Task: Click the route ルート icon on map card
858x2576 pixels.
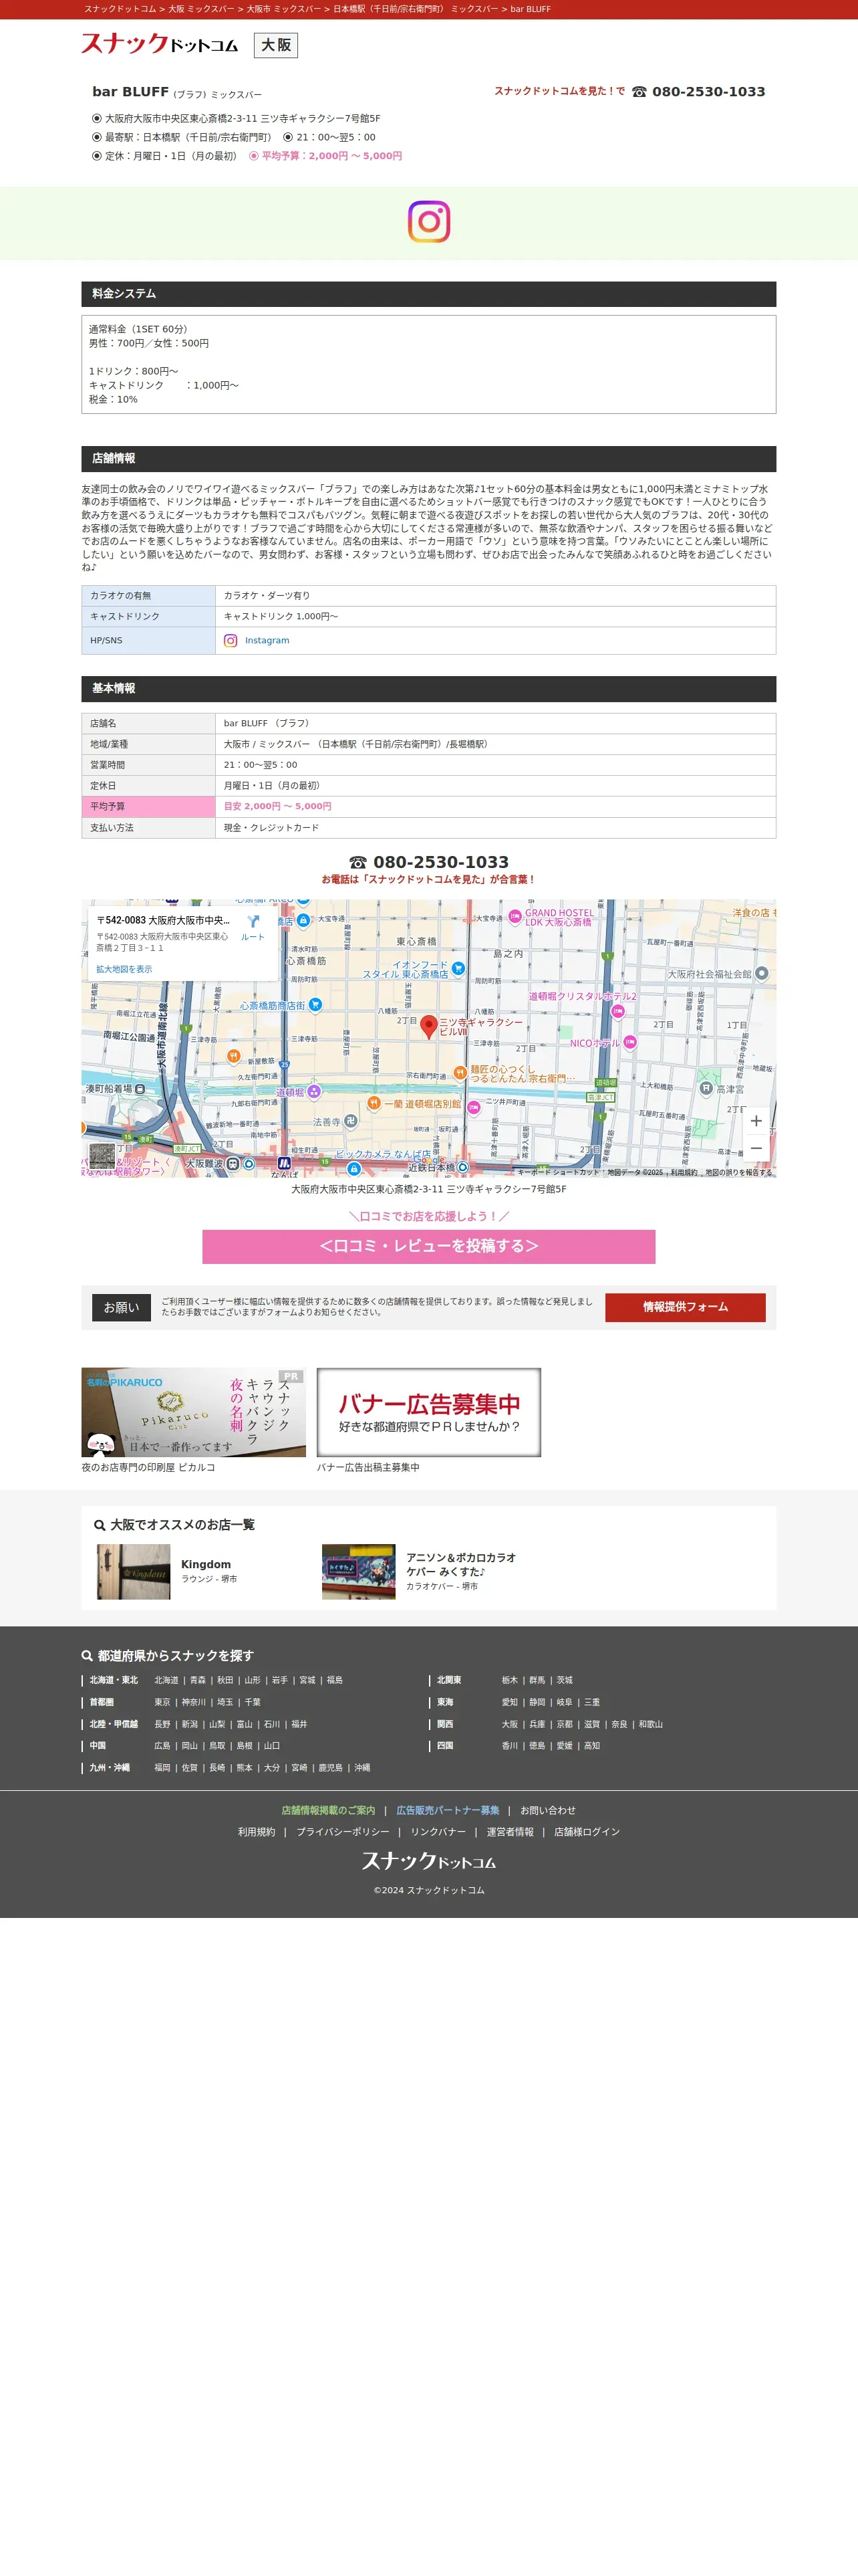Action: pos(253,927)
